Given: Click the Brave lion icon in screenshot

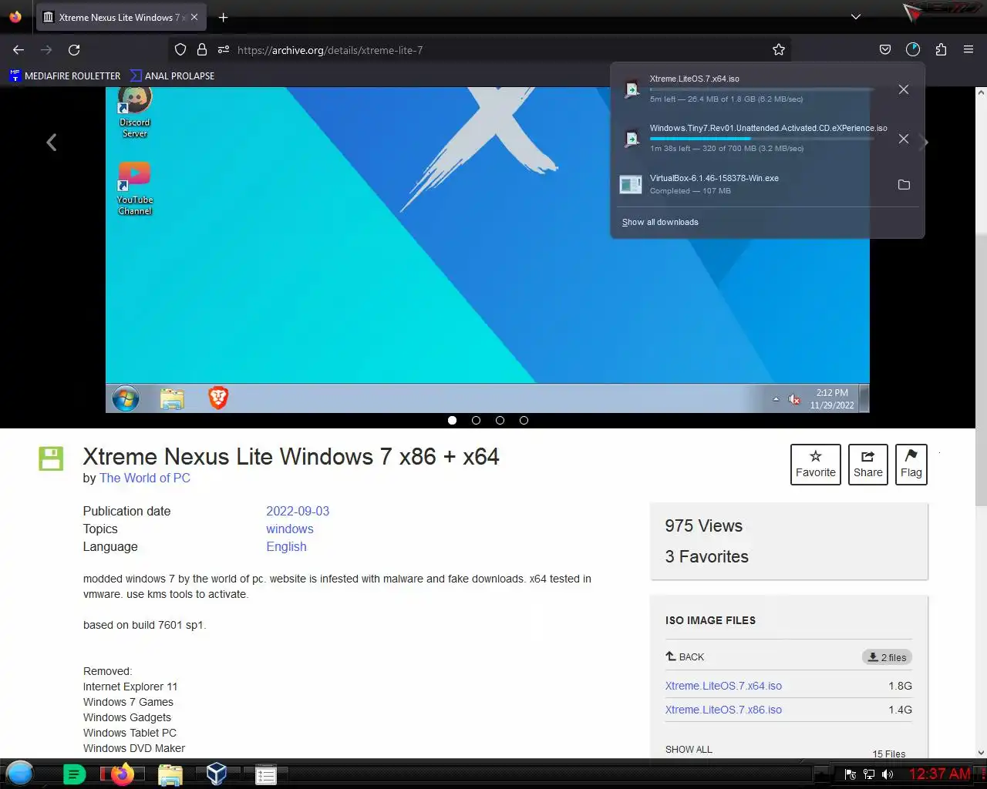Looking at the screenshot, I should tap(218, 398).
